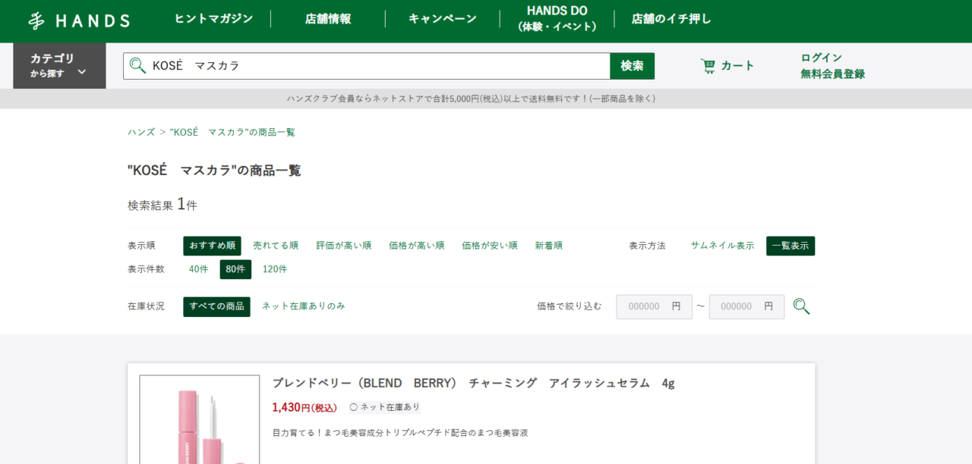This screenshot has width=972, height=464.
Task: Show 40件 per page
Action: click(x=198, y=269)
